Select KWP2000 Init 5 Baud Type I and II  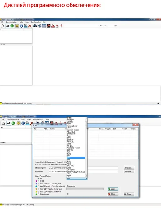click(x=38, y=186)
